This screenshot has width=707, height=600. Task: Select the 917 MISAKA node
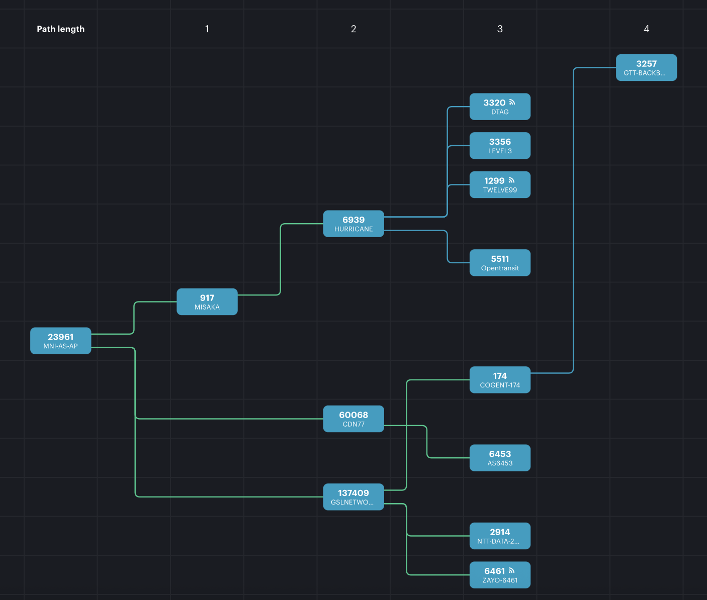click(x=207, y=302)
